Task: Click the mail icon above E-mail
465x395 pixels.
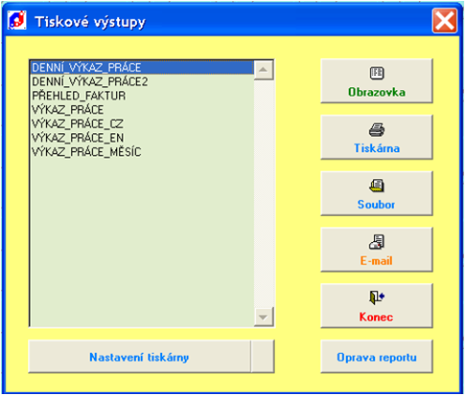Action: pyautogui.click(x=377, y=242)
